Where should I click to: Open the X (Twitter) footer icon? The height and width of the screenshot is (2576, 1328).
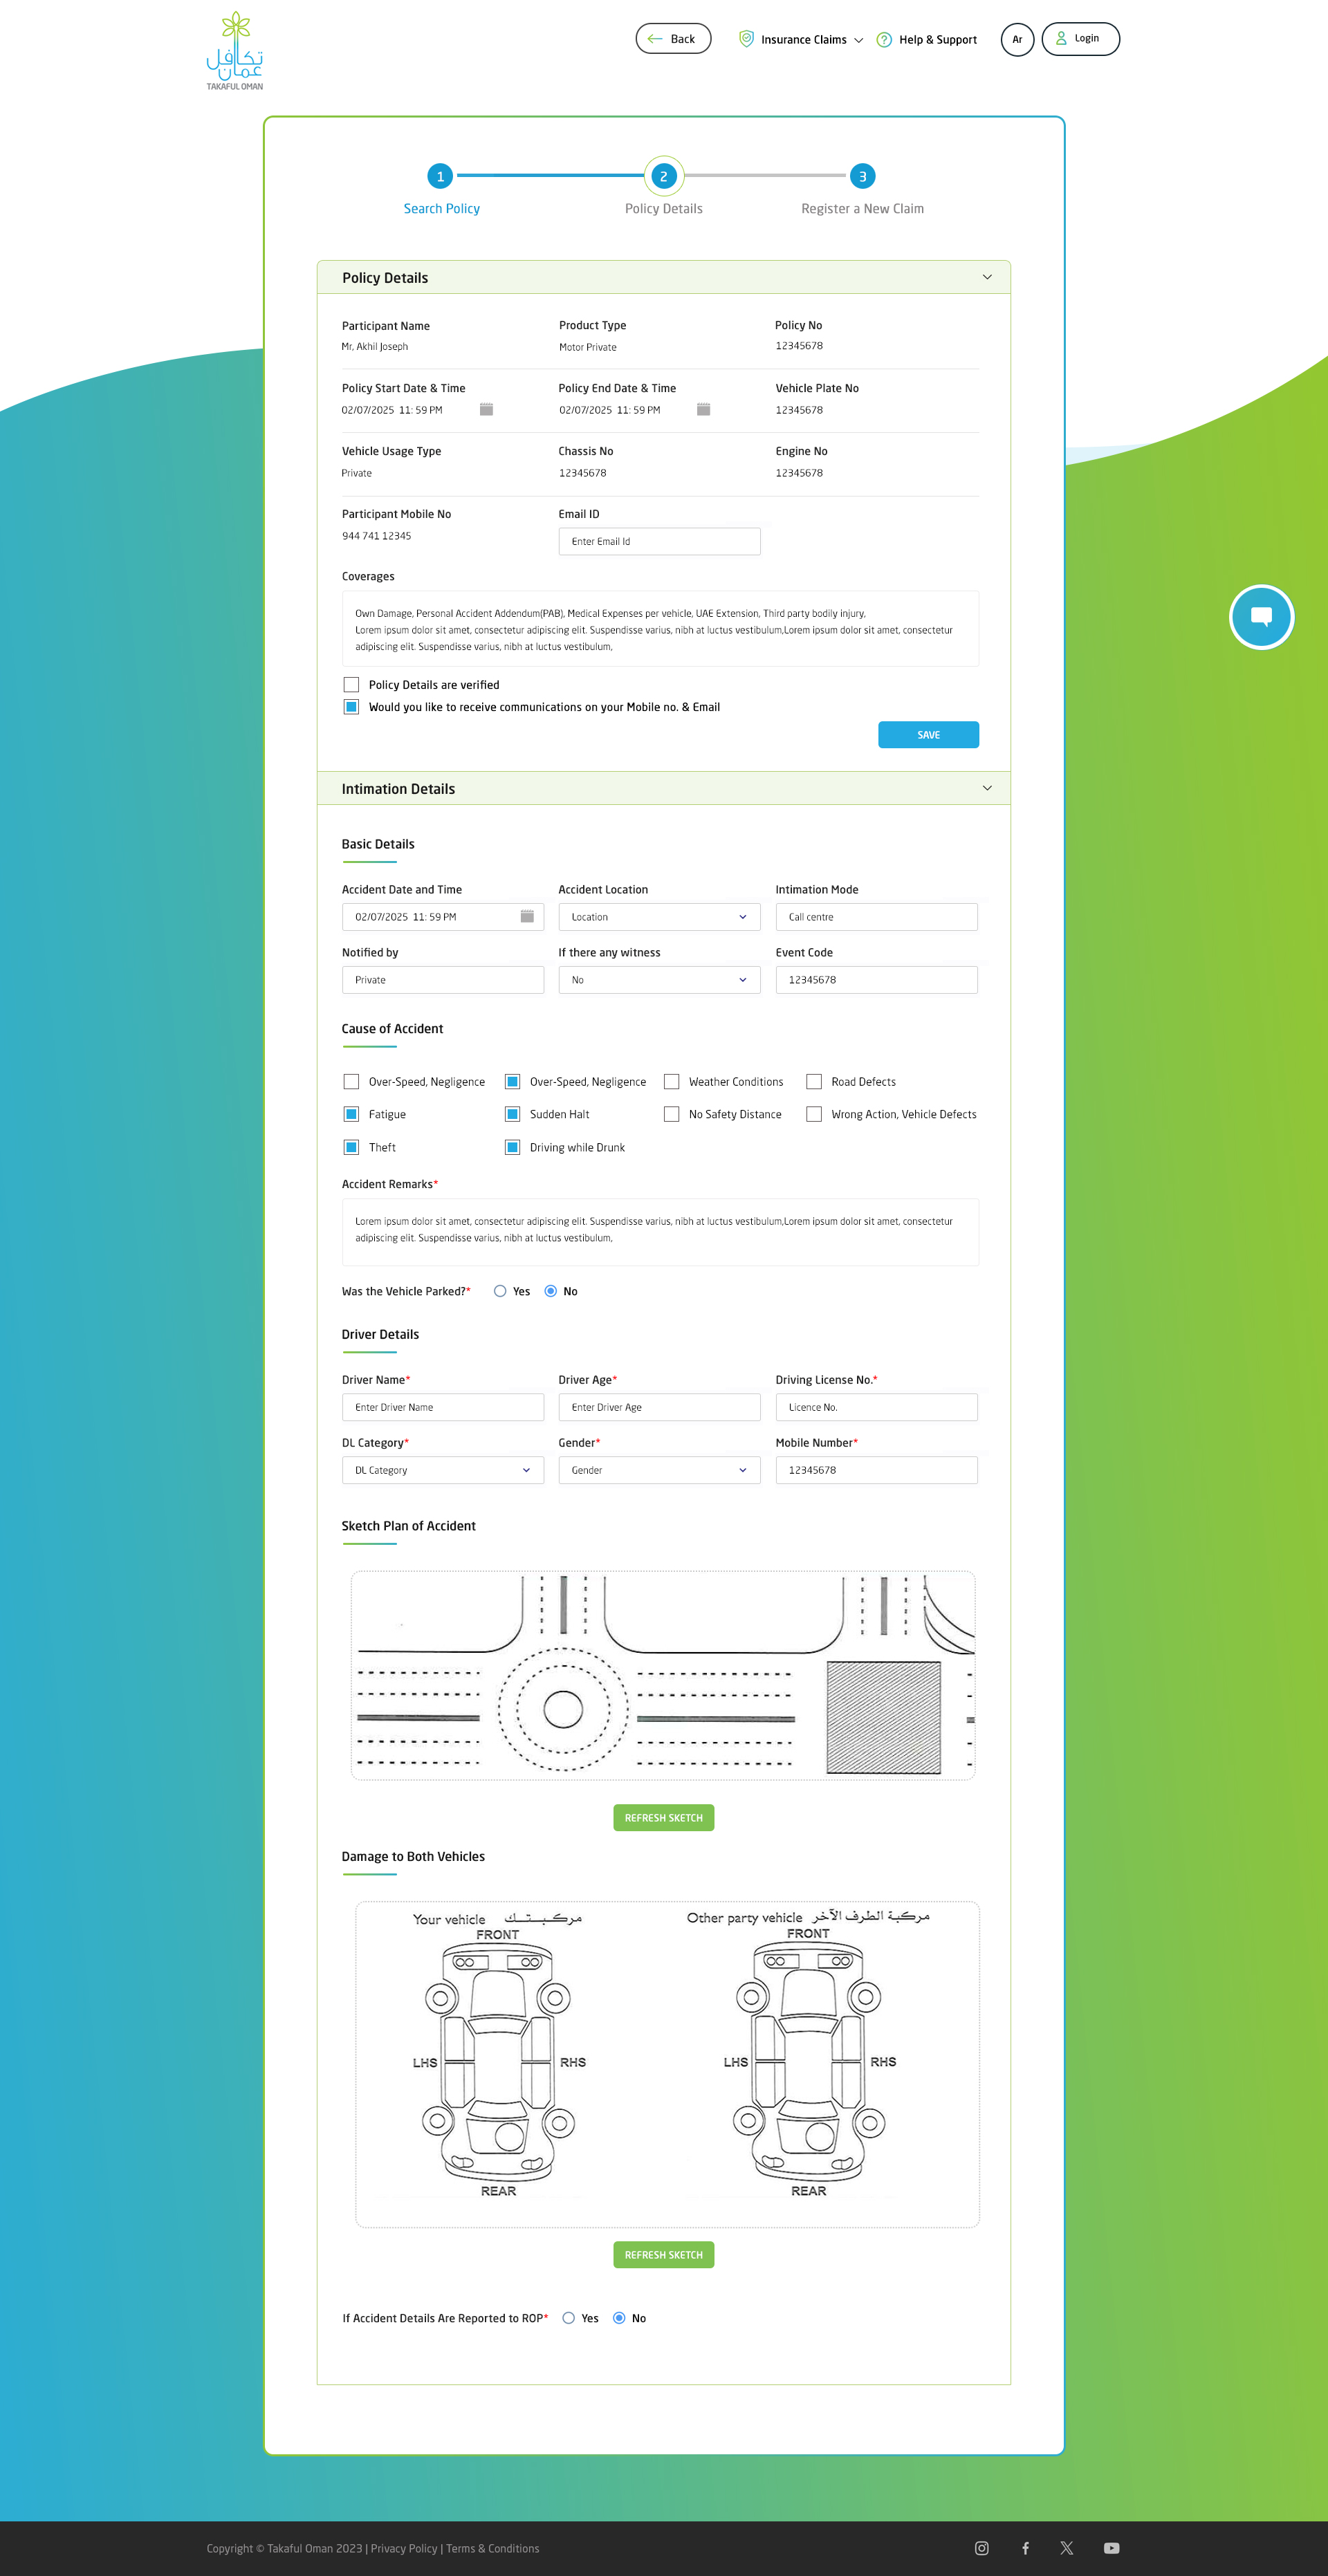tap(1067, 2548)
